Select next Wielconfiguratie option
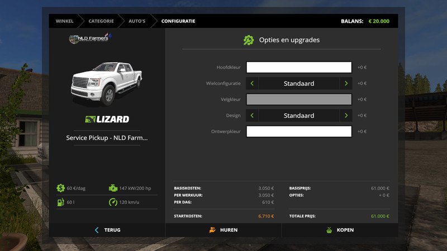 346,84
